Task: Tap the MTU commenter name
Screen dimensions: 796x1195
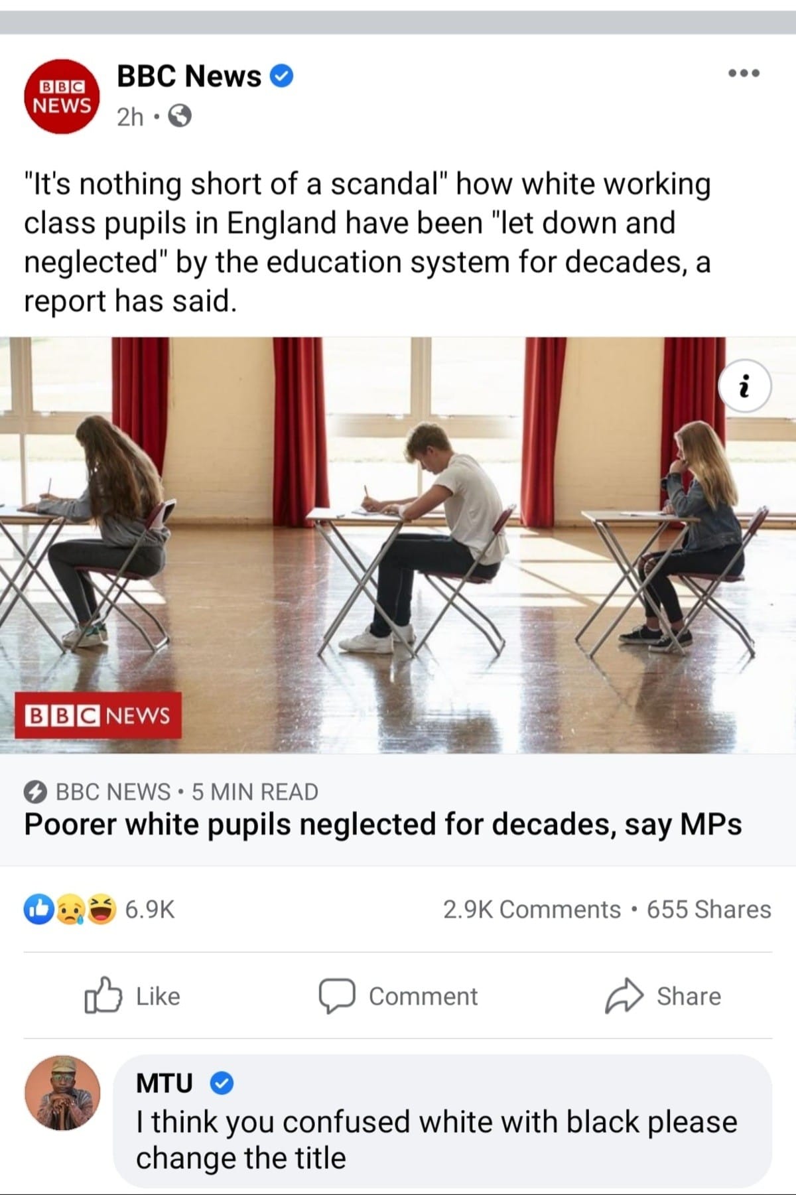Action: tap(165, 1083)
